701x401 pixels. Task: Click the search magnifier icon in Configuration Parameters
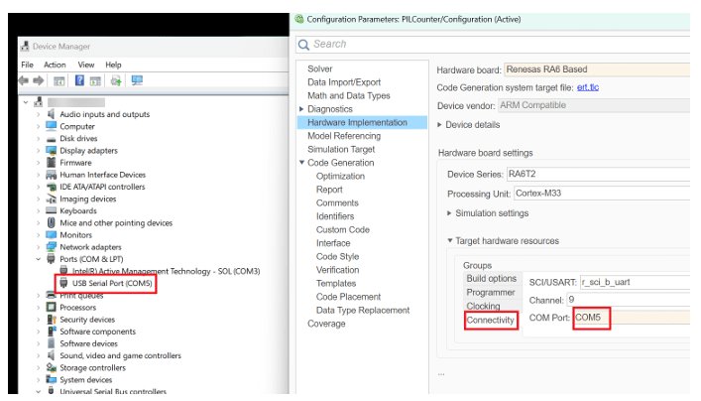304,44
